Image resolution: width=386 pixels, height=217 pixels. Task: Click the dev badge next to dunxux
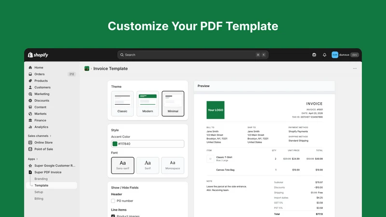point(355,55)
